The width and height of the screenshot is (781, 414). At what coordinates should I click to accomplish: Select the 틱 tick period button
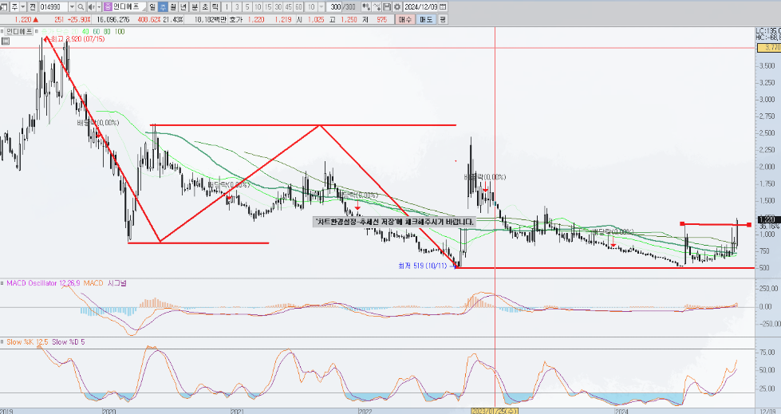(215, 7)
